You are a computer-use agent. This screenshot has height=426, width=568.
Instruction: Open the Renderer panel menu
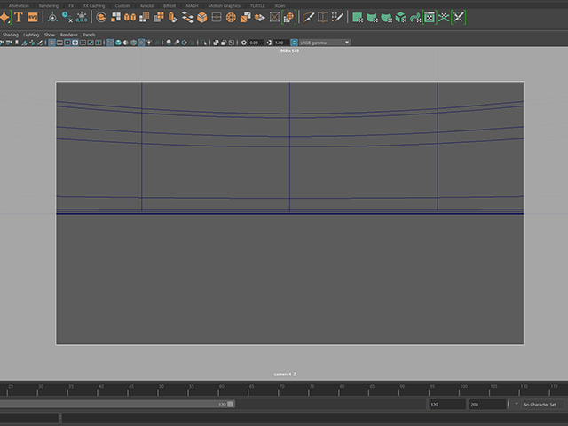[x=69, y=35]
